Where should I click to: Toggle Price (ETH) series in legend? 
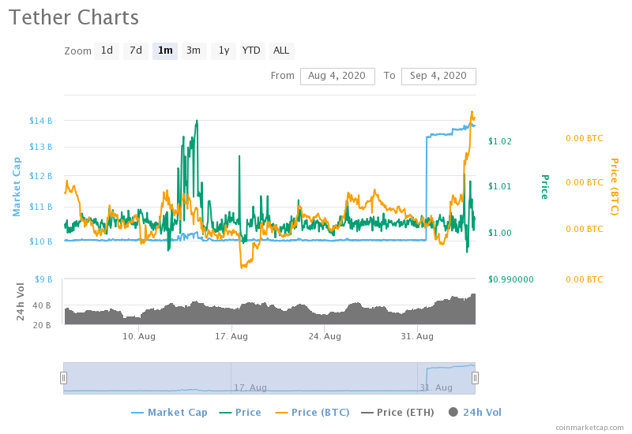tap(397, 412)
